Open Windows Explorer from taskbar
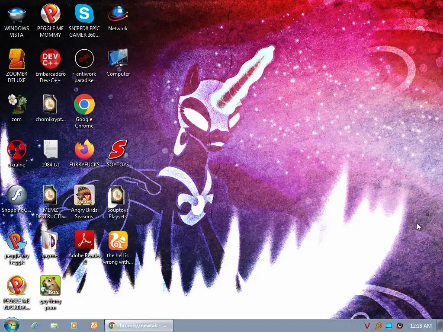 54,326
